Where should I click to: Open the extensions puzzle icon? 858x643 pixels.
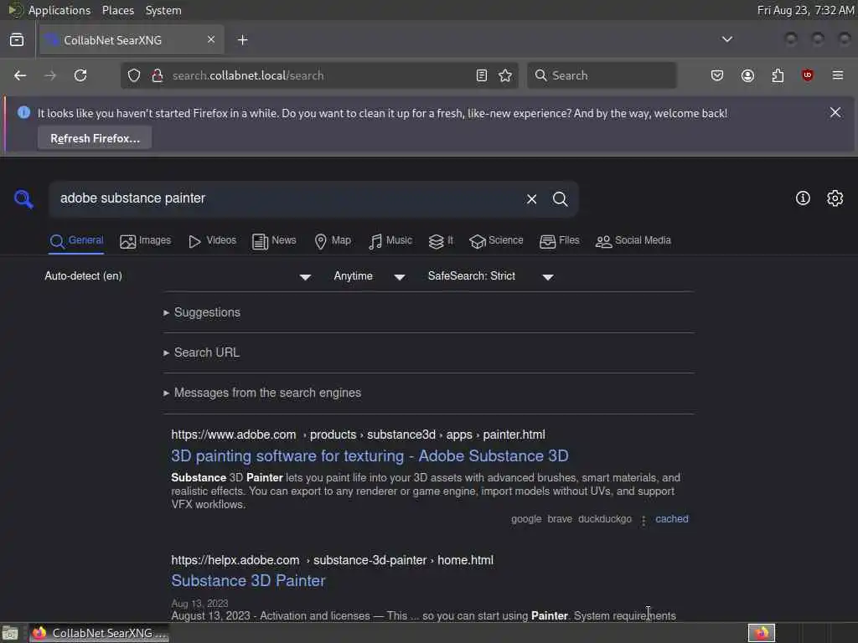(x=778, y=75)
